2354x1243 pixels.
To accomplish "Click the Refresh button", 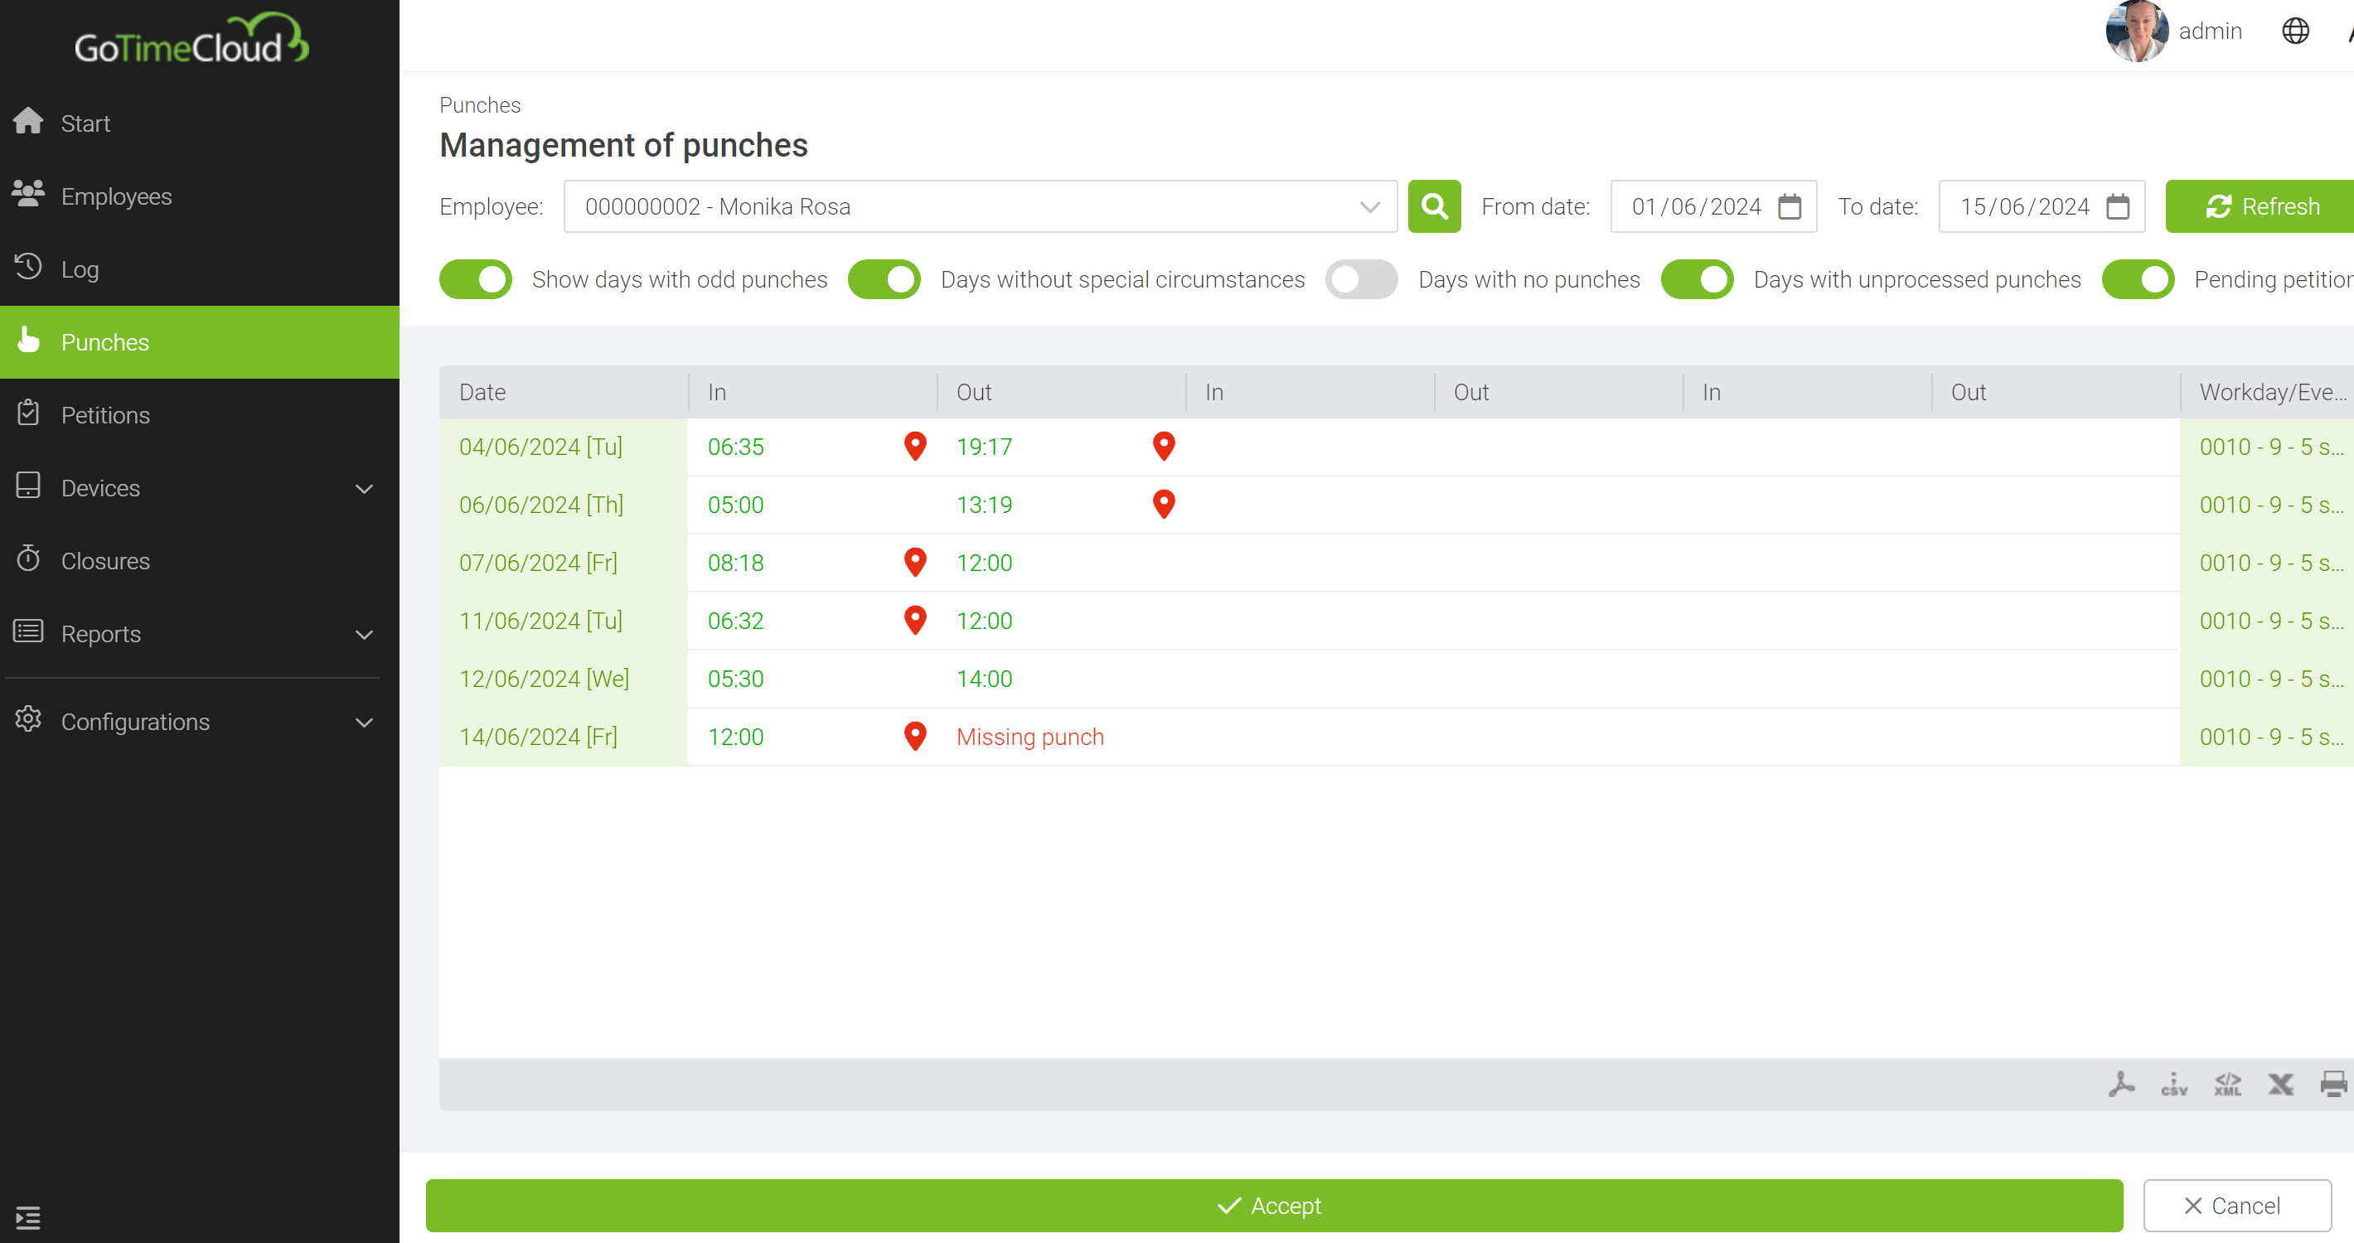I will click(2261, 206).
